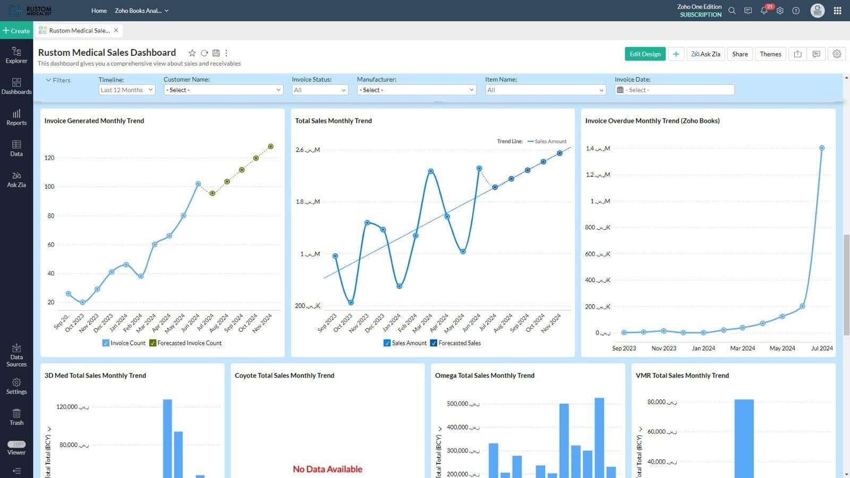Open the apps grid launcher icon
The height and width of the screenshot is (478, 850).
[x=838, y=11]
